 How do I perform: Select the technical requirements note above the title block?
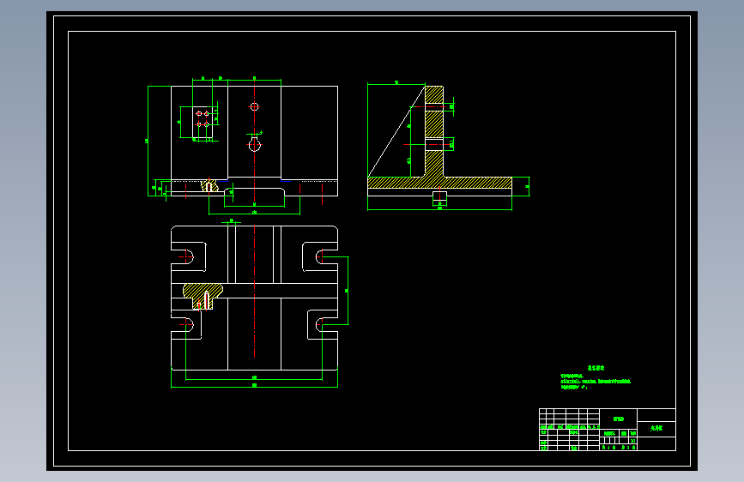point(596,377)
